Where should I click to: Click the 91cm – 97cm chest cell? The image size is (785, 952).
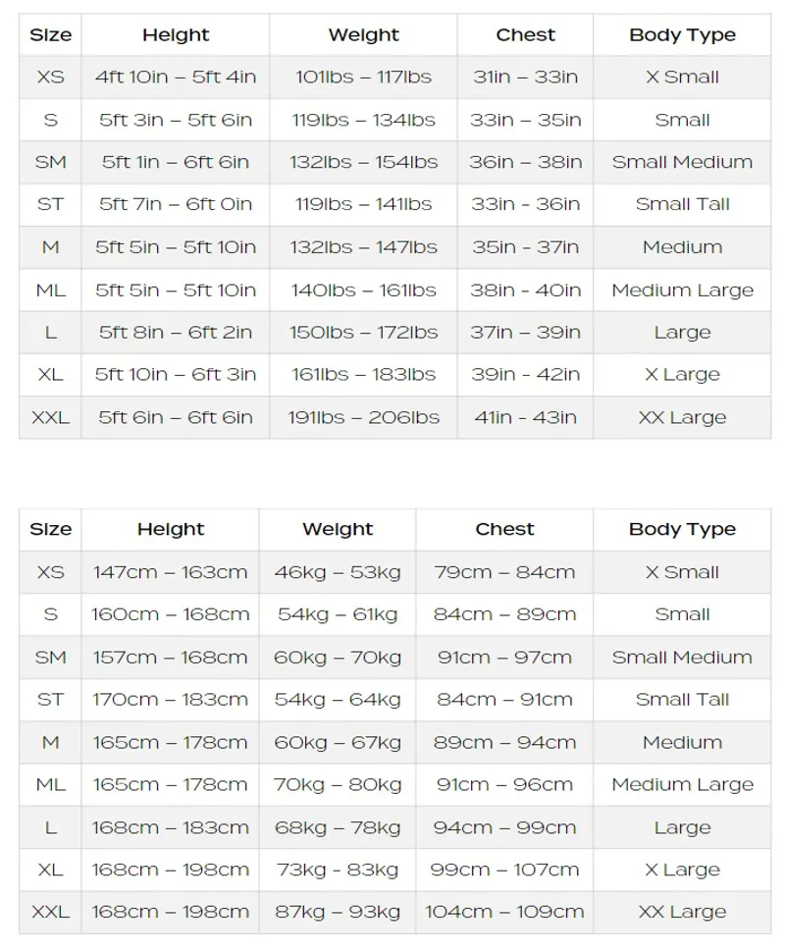click(x=504, y=658)
